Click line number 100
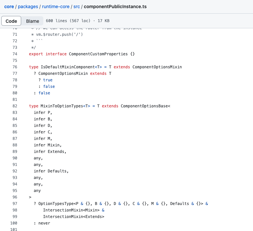This screenshot has height=231, width=253. point(14,223)
